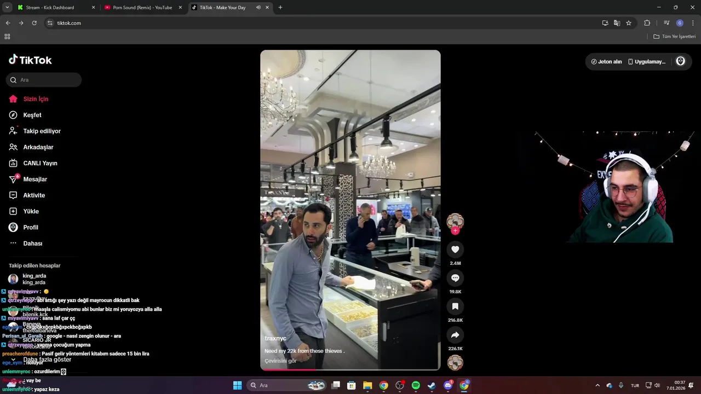The image size is (701, 394).
Task: Open the Windows Start menu
Action: (x=237, y=385)
